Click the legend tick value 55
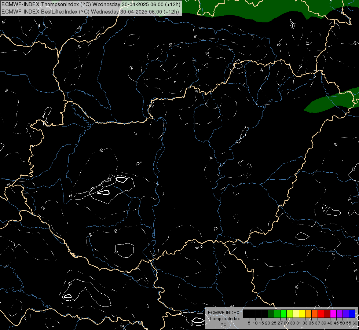 pyautogui.click(x=349, y=323)
